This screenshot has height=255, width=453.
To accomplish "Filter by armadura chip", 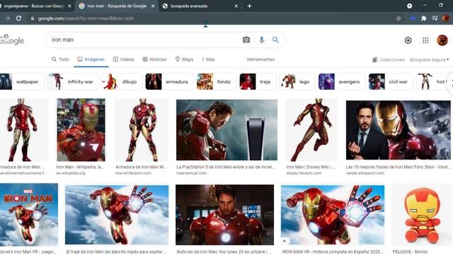I will tap(169, 82).
